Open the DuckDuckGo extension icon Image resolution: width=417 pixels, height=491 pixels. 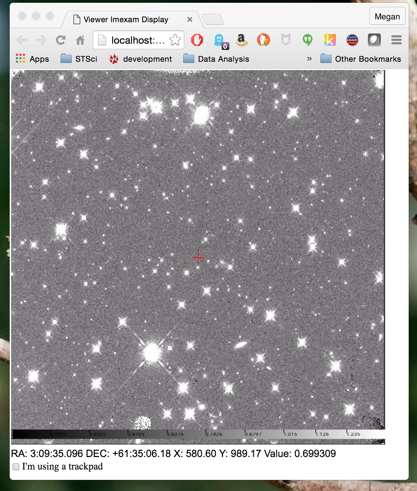tap(263, 40)
